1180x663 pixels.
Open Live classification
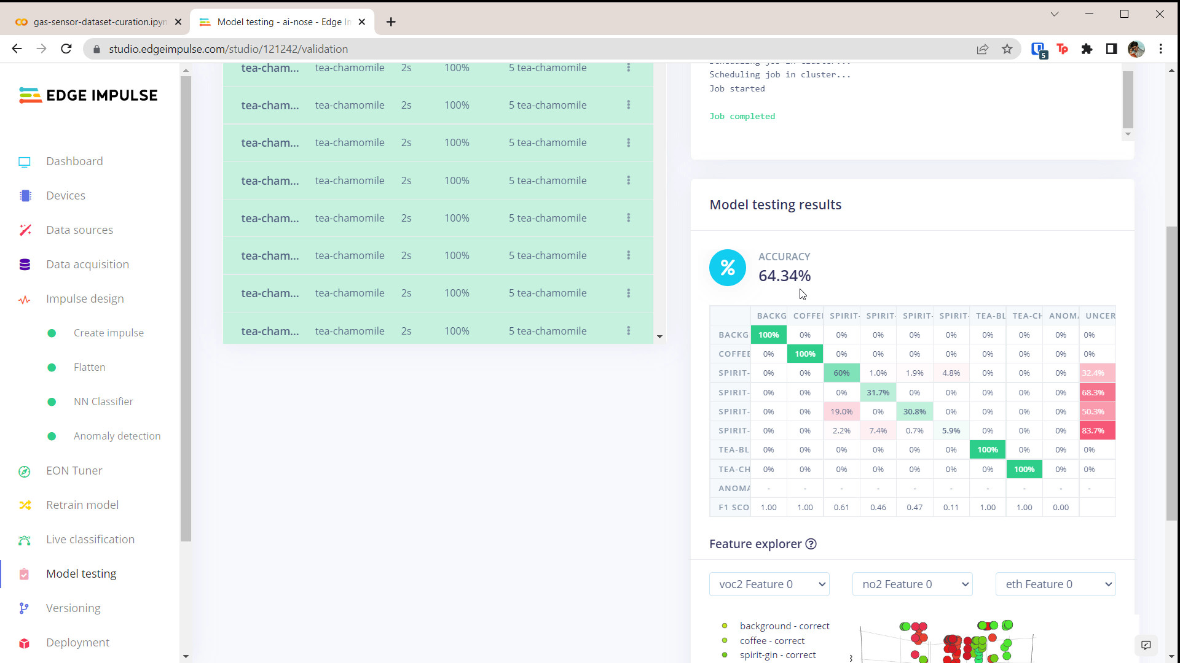90,539
